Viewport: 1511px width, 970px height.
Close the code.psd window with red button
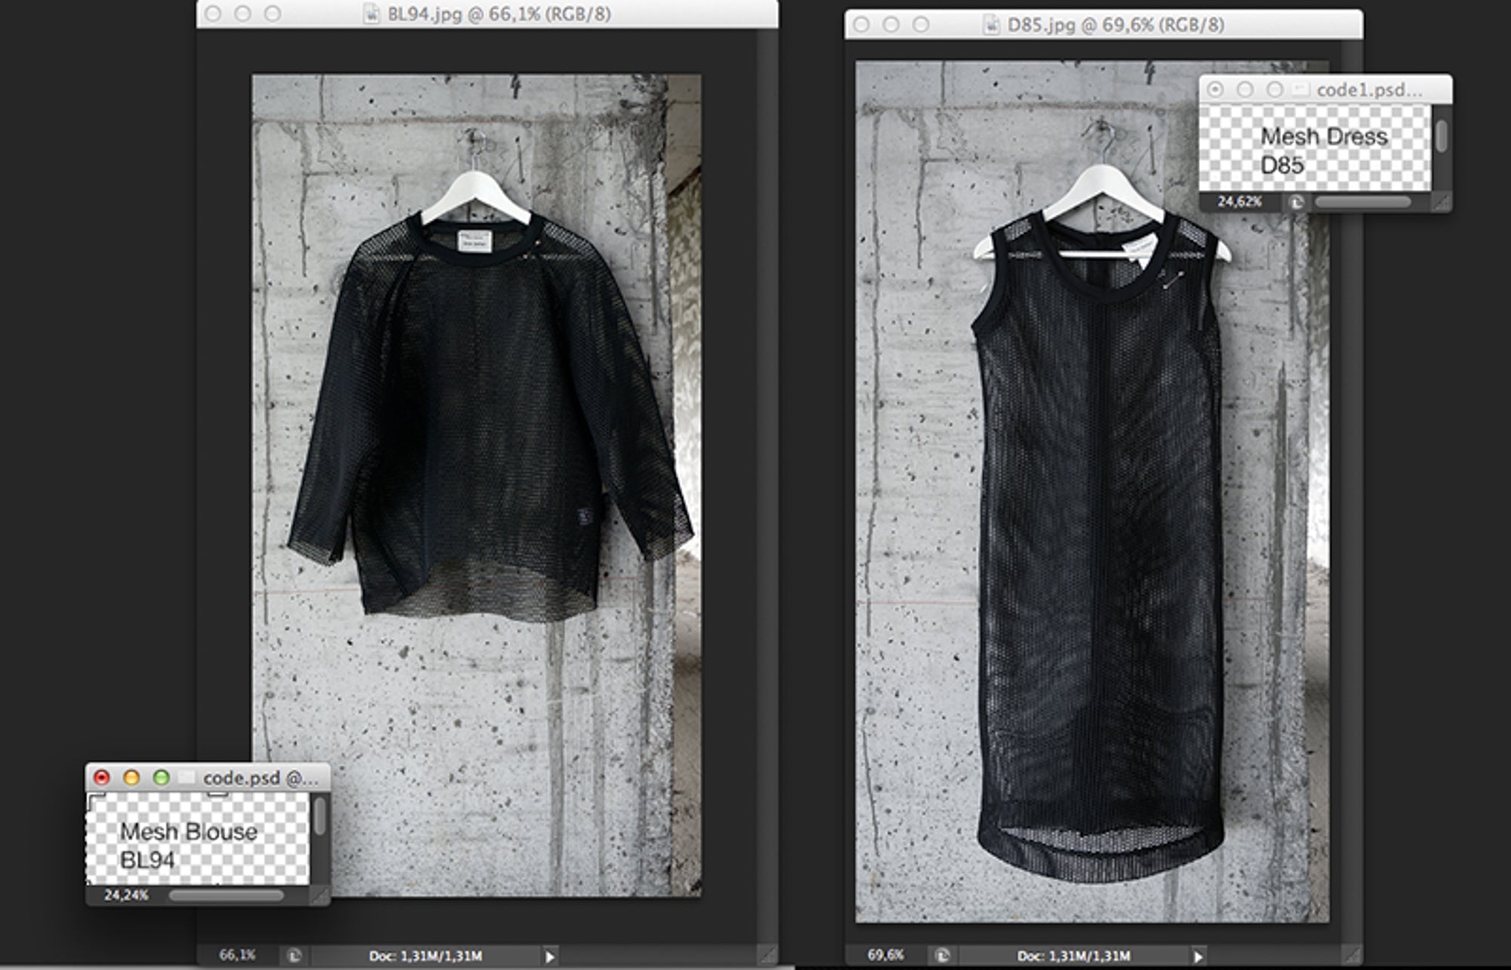pos(101,778)
